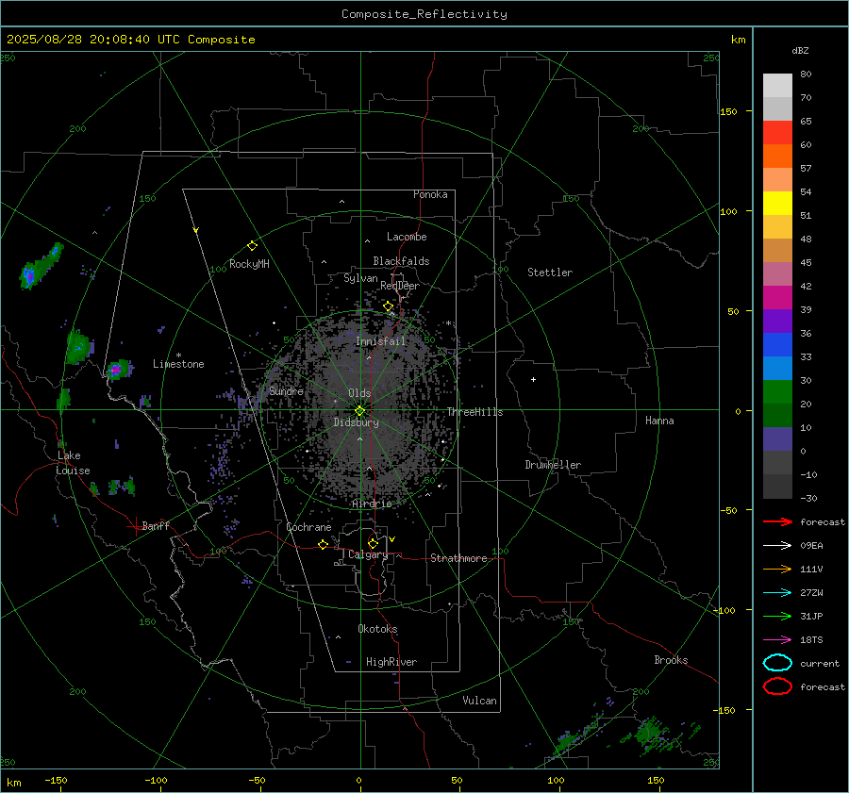The width and height of the screenshot is (849, 793).
Task: Click the Cochrane town label
Action: [x=308, y=527]
